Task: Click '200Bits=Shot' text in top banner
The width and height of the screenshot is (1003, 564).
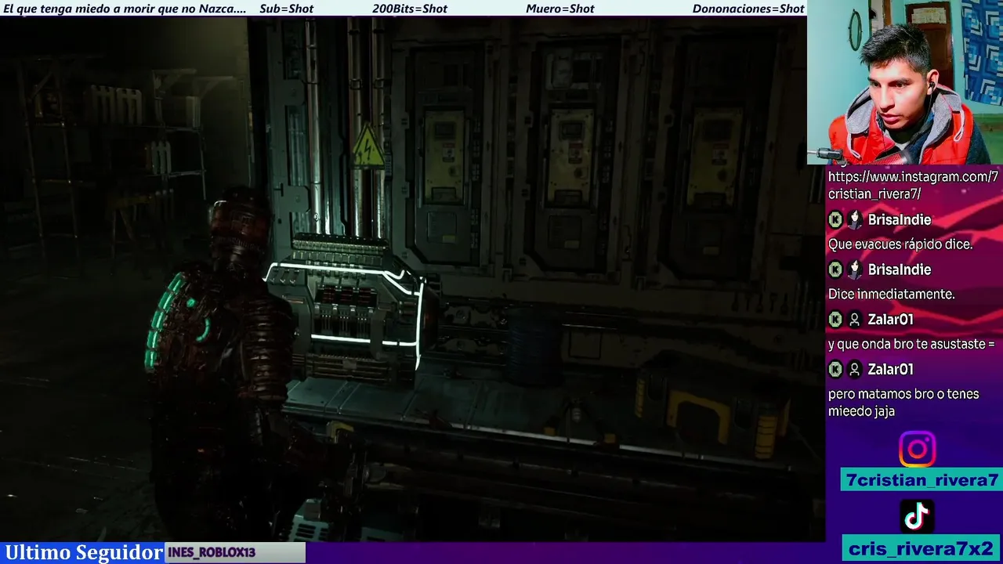Action: click(410, 9)
